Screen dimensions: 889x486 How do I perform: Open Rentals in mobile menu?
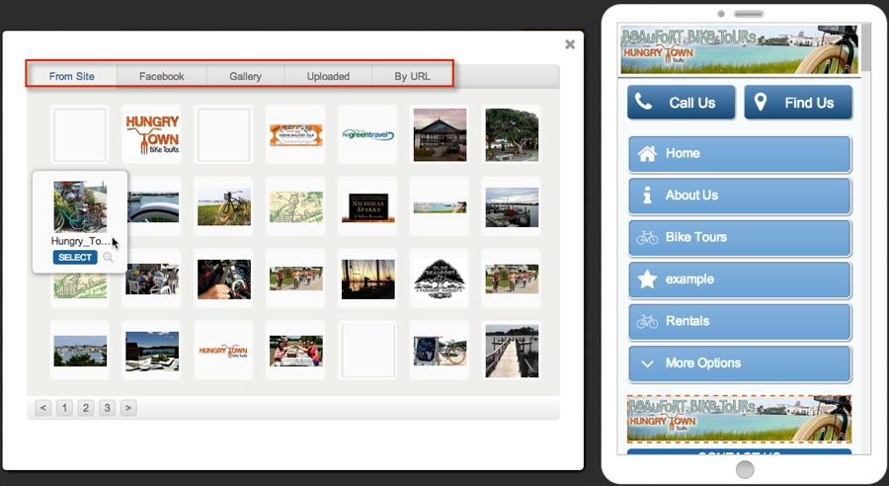pos(740,322)
